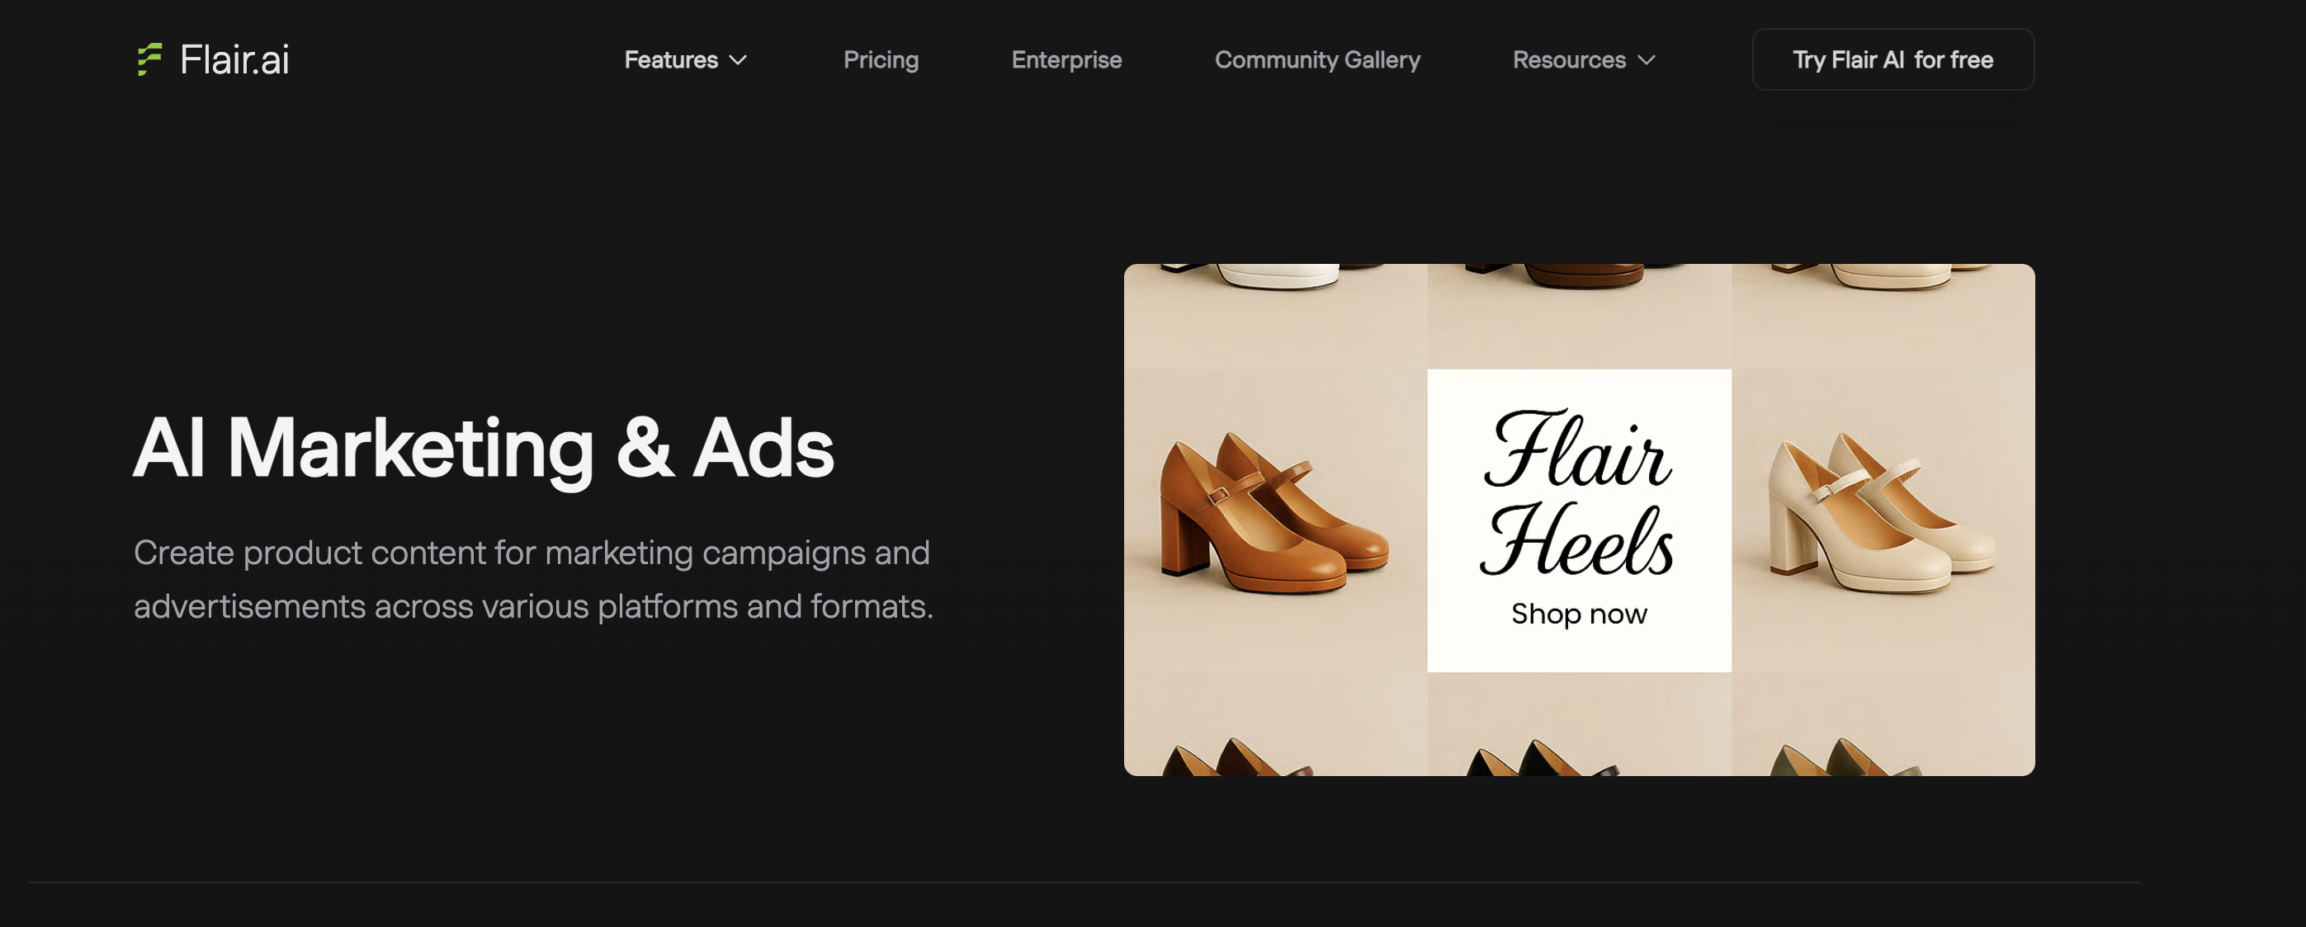This screenshot has width=2306, height=927.
Task: Click the Shop now text in the ad
Action: [x=1578, y=614]
